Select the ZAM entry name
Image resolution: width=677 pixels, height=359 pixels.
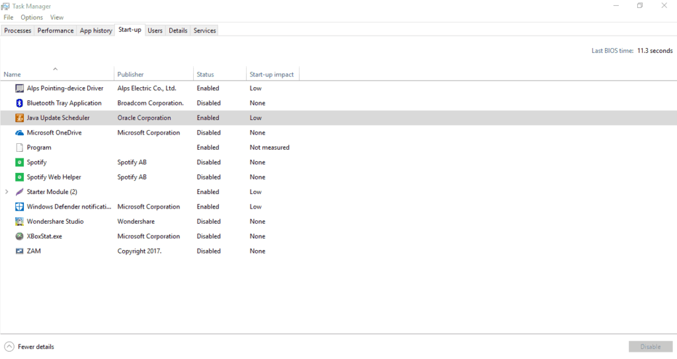34,251
